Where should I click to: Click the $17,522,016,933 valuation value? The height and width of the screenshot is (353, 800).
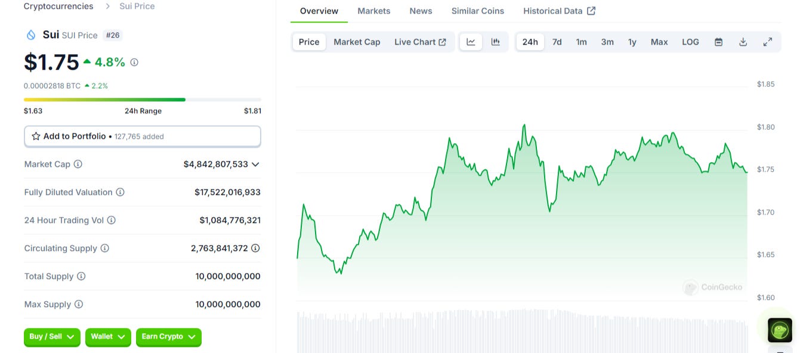pyautogui.click(x=227, y=192)
